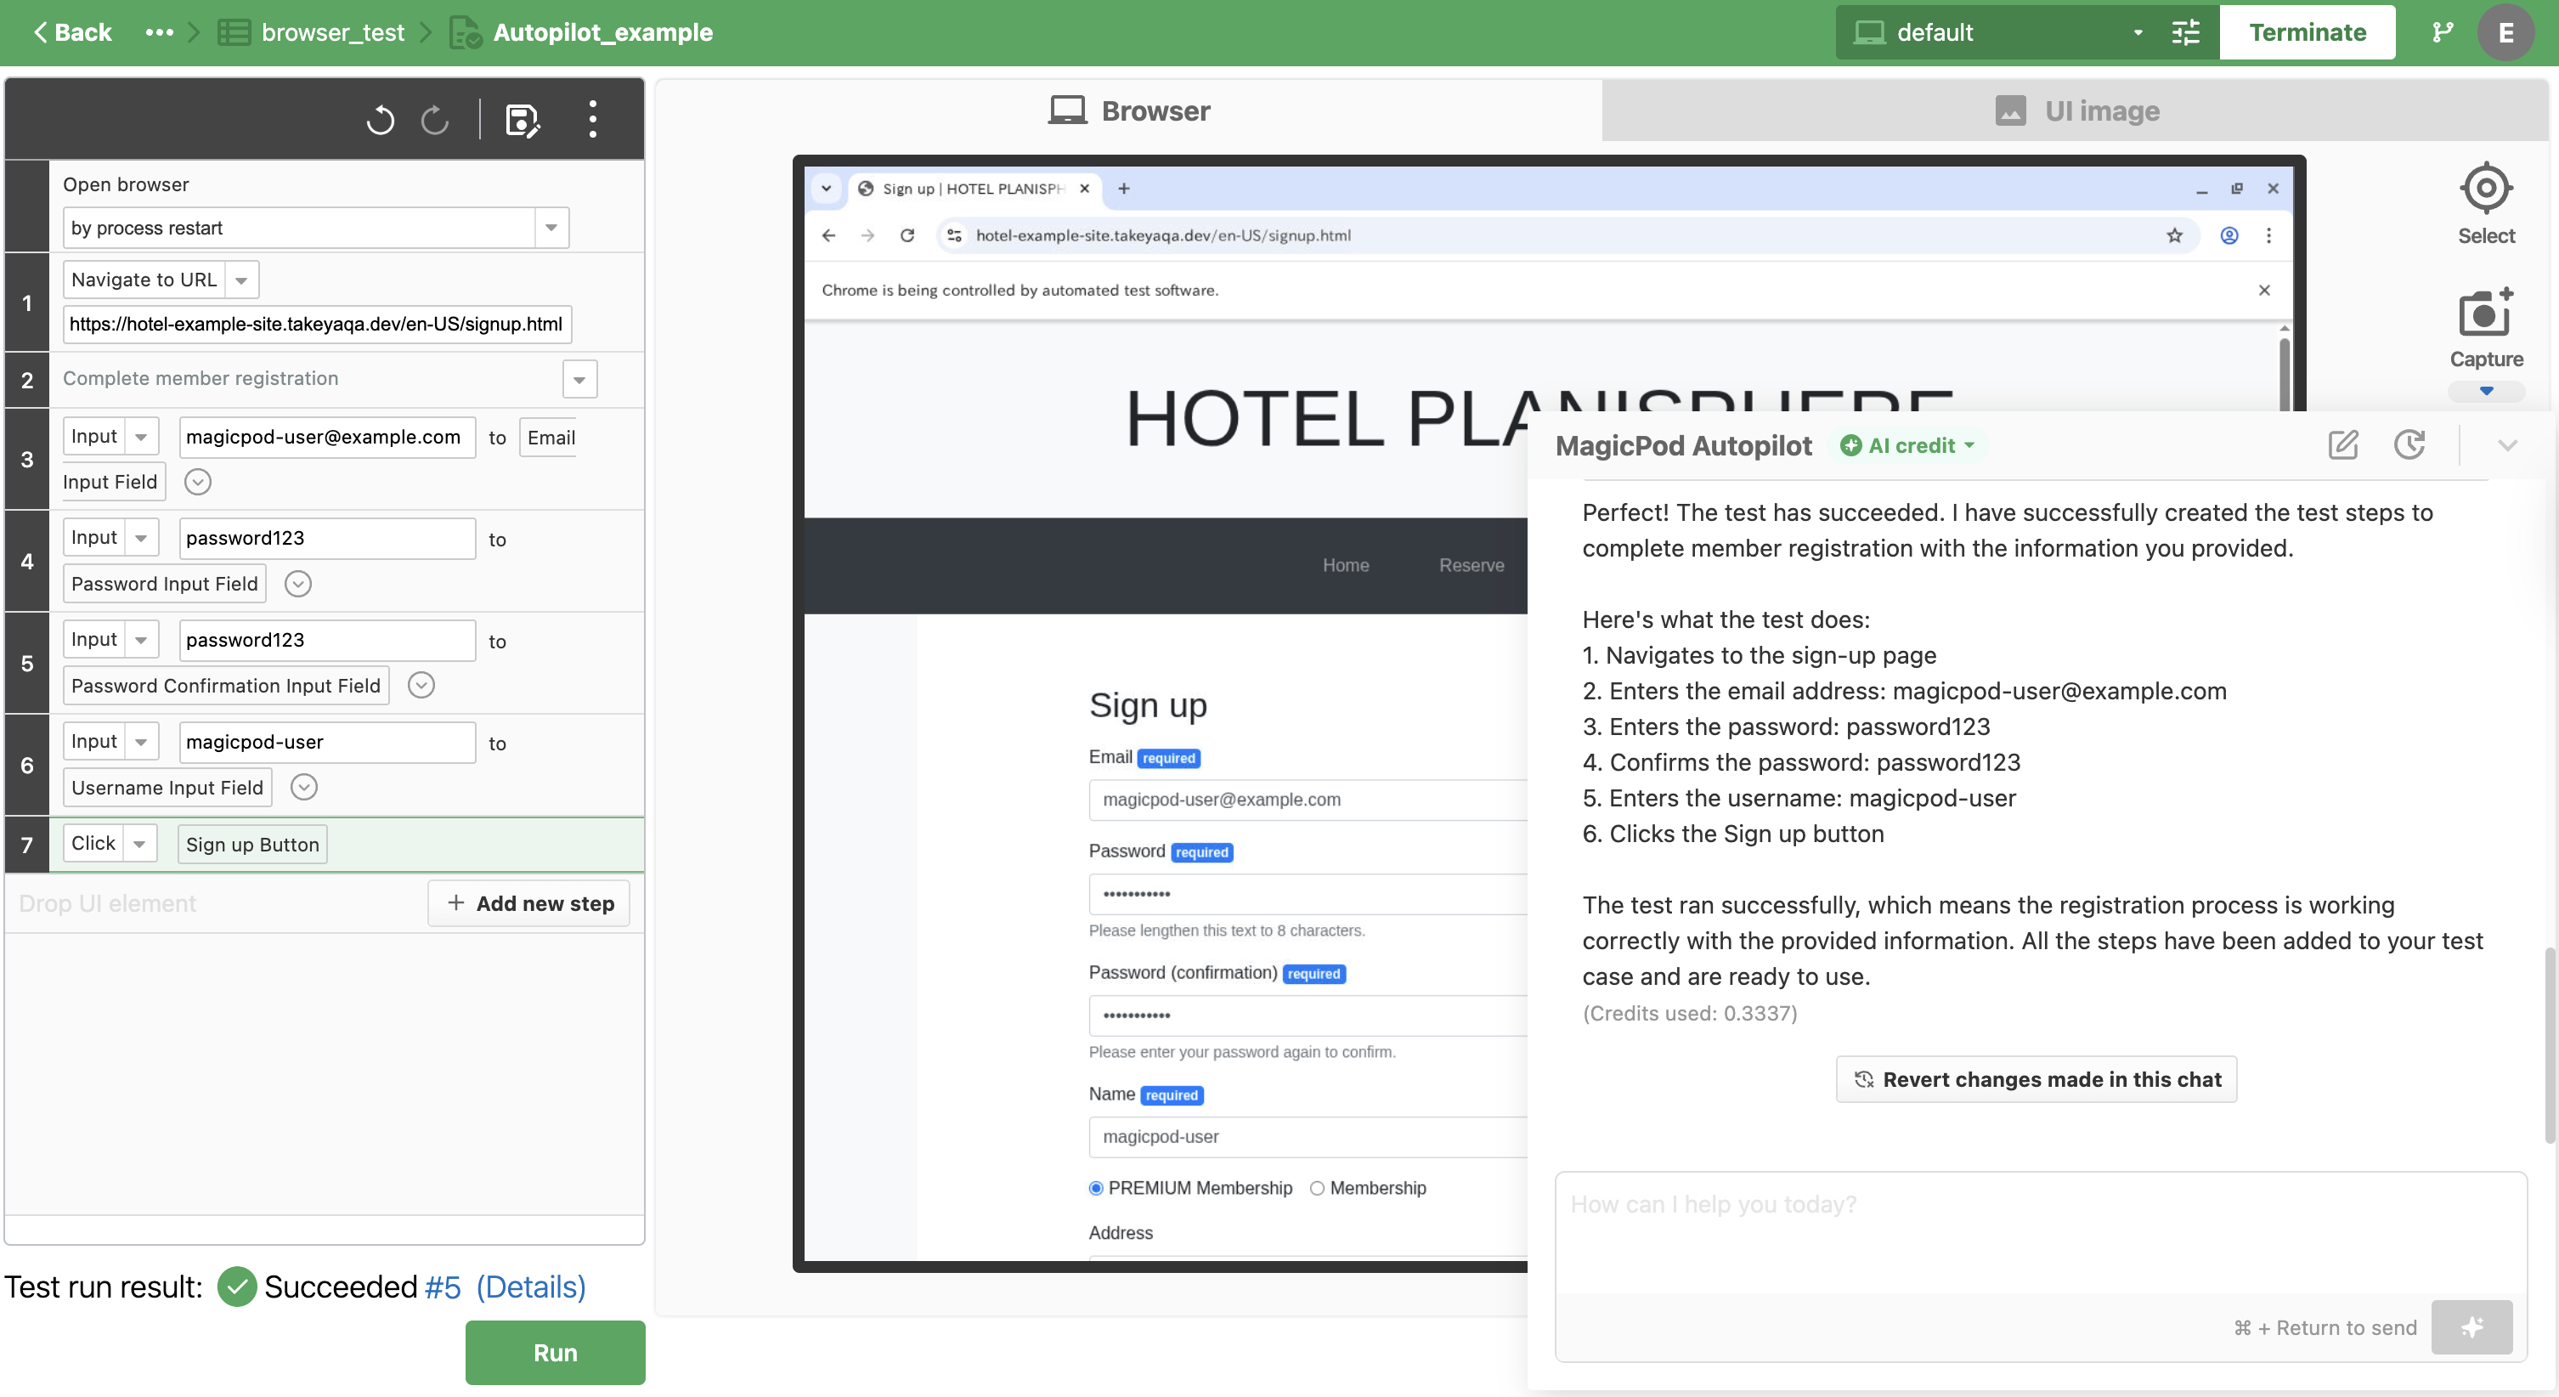
Task: Expand the by process restart dropdown
Action: click(551, 229)
